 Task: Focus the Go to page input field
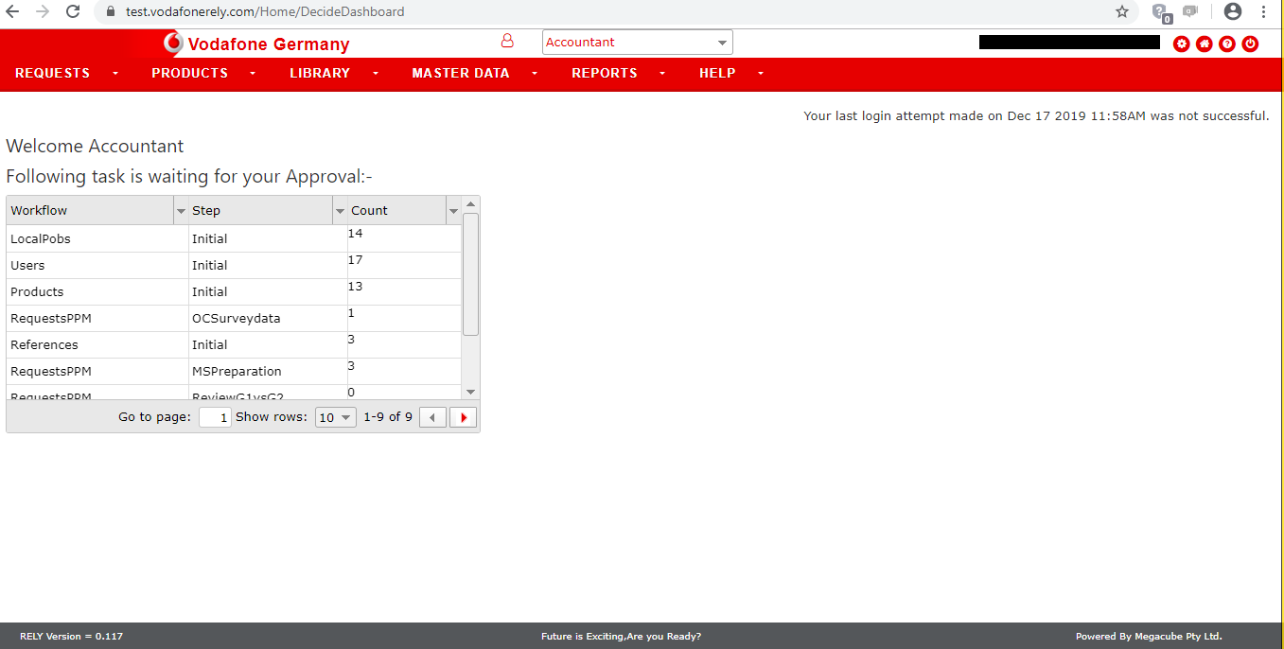point(215,417)
